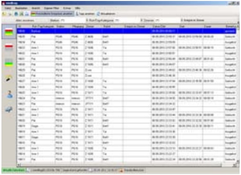Open the Station filter dropdown
This screenshot has width=241, height=175.
pos(58,20)
